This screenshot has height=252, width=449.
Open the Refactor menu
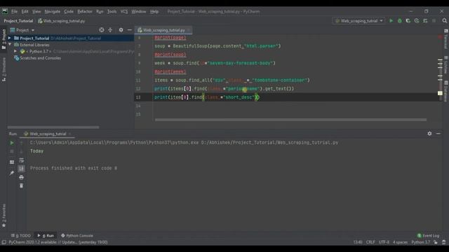coord(85,11)
